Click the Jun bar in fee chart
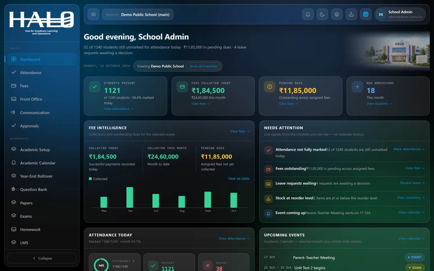This screenshot has width=434, height=271. coord(130,197)
